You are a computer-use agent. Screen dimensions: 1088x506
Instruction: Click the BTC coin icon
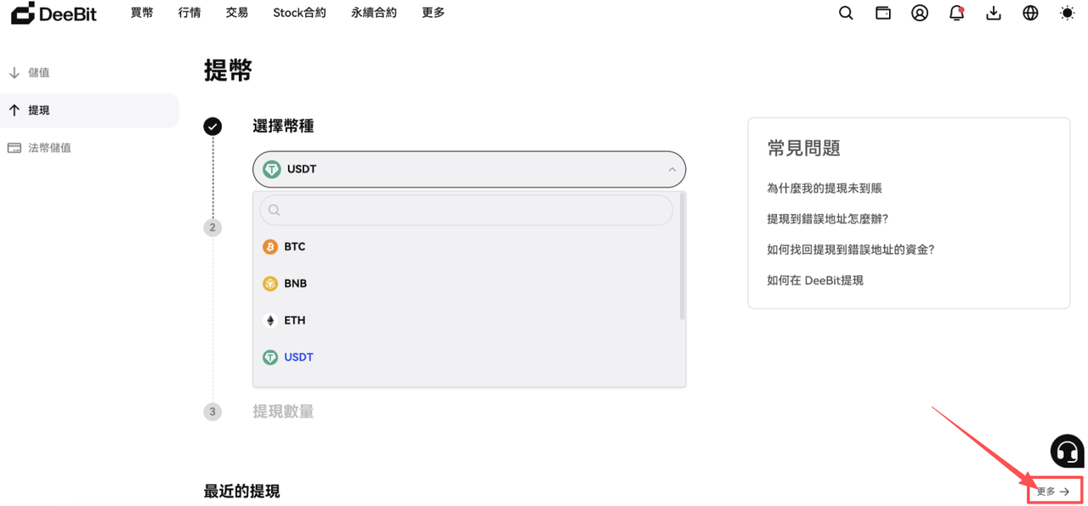(x=270, y=247)
